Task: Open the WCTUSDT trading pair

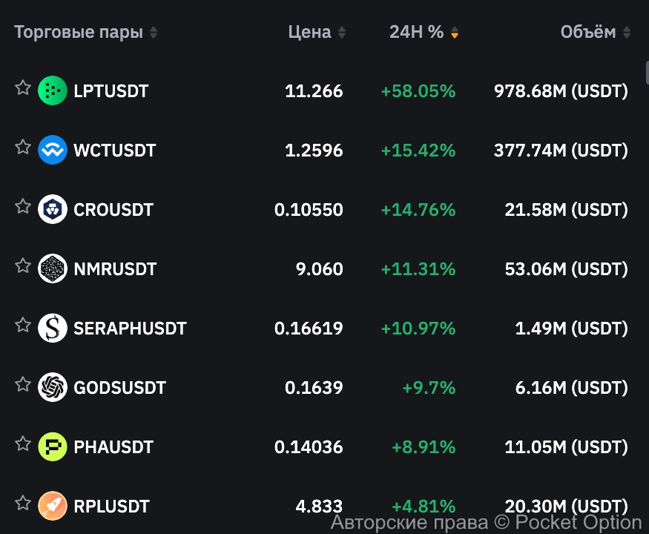Action: (x=115, y=151)
